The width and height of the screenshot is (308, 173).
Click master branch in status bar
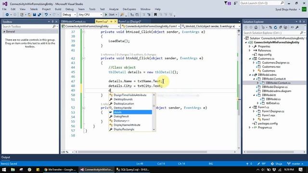pos(295,163)
